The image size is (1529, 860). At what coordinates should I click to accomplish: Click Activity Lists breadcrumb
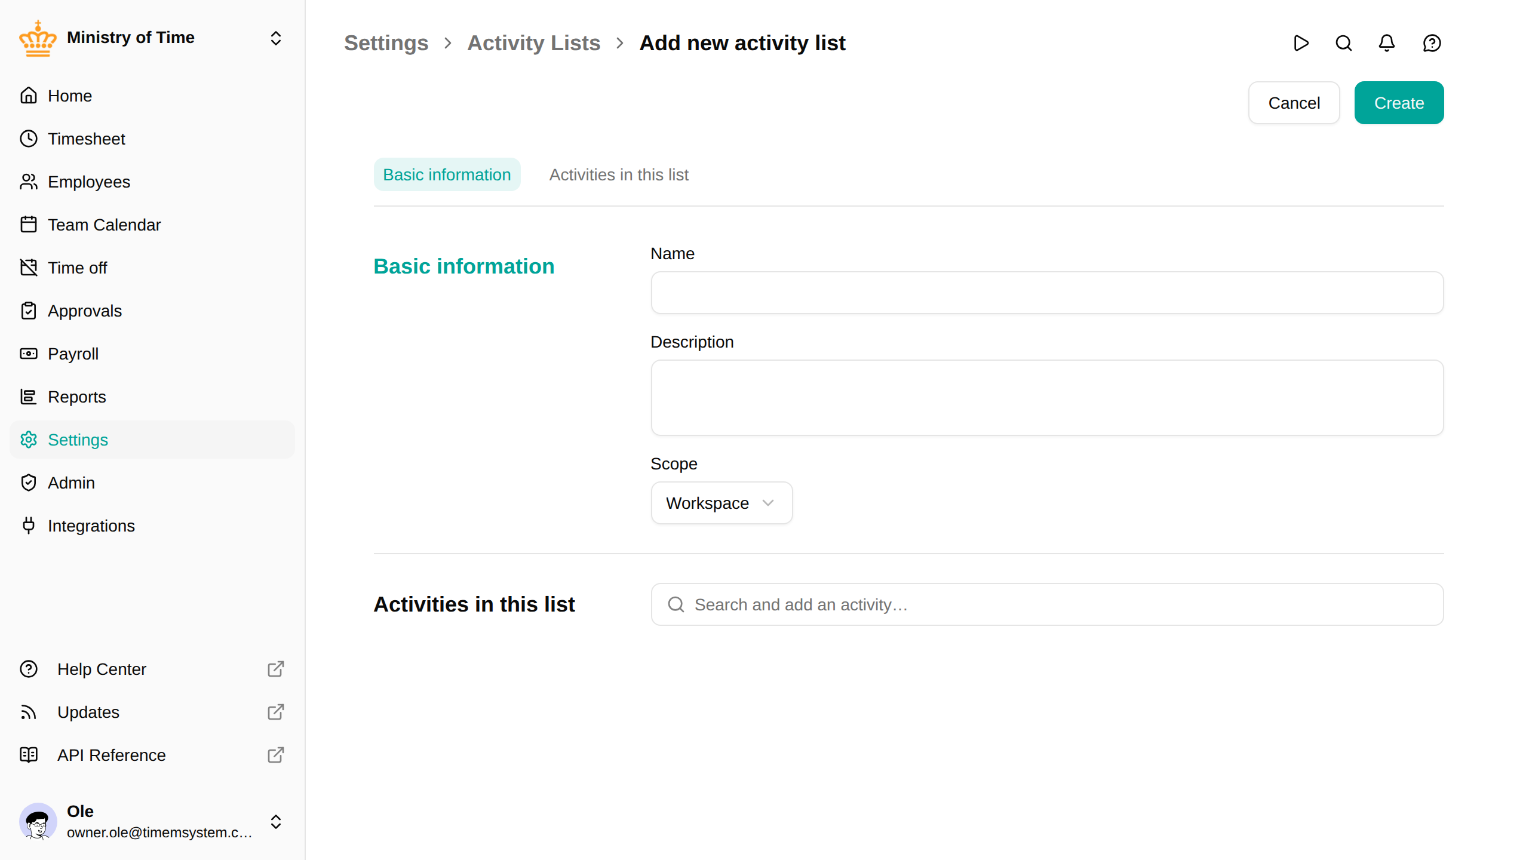pos(533,43)
